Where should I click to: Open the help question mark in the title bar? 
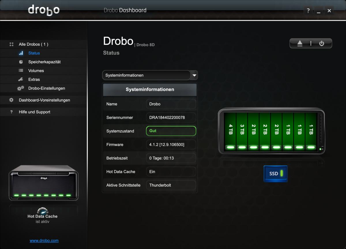308,11
